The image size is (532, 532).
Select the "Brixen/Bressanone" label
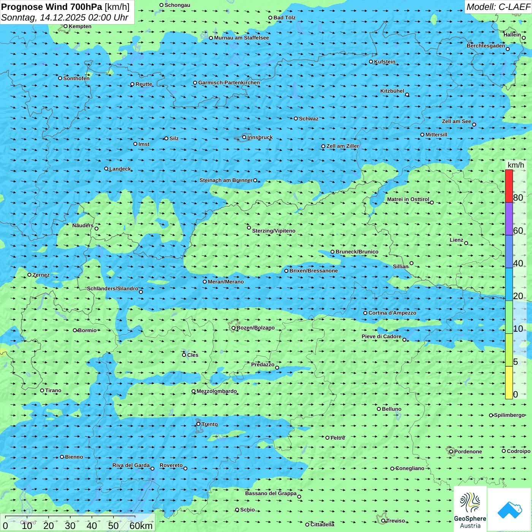[x=313, y=271]
